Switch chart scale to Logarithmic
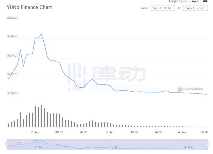The width and height of the screenshot is (213, 154). pos(178,1)
